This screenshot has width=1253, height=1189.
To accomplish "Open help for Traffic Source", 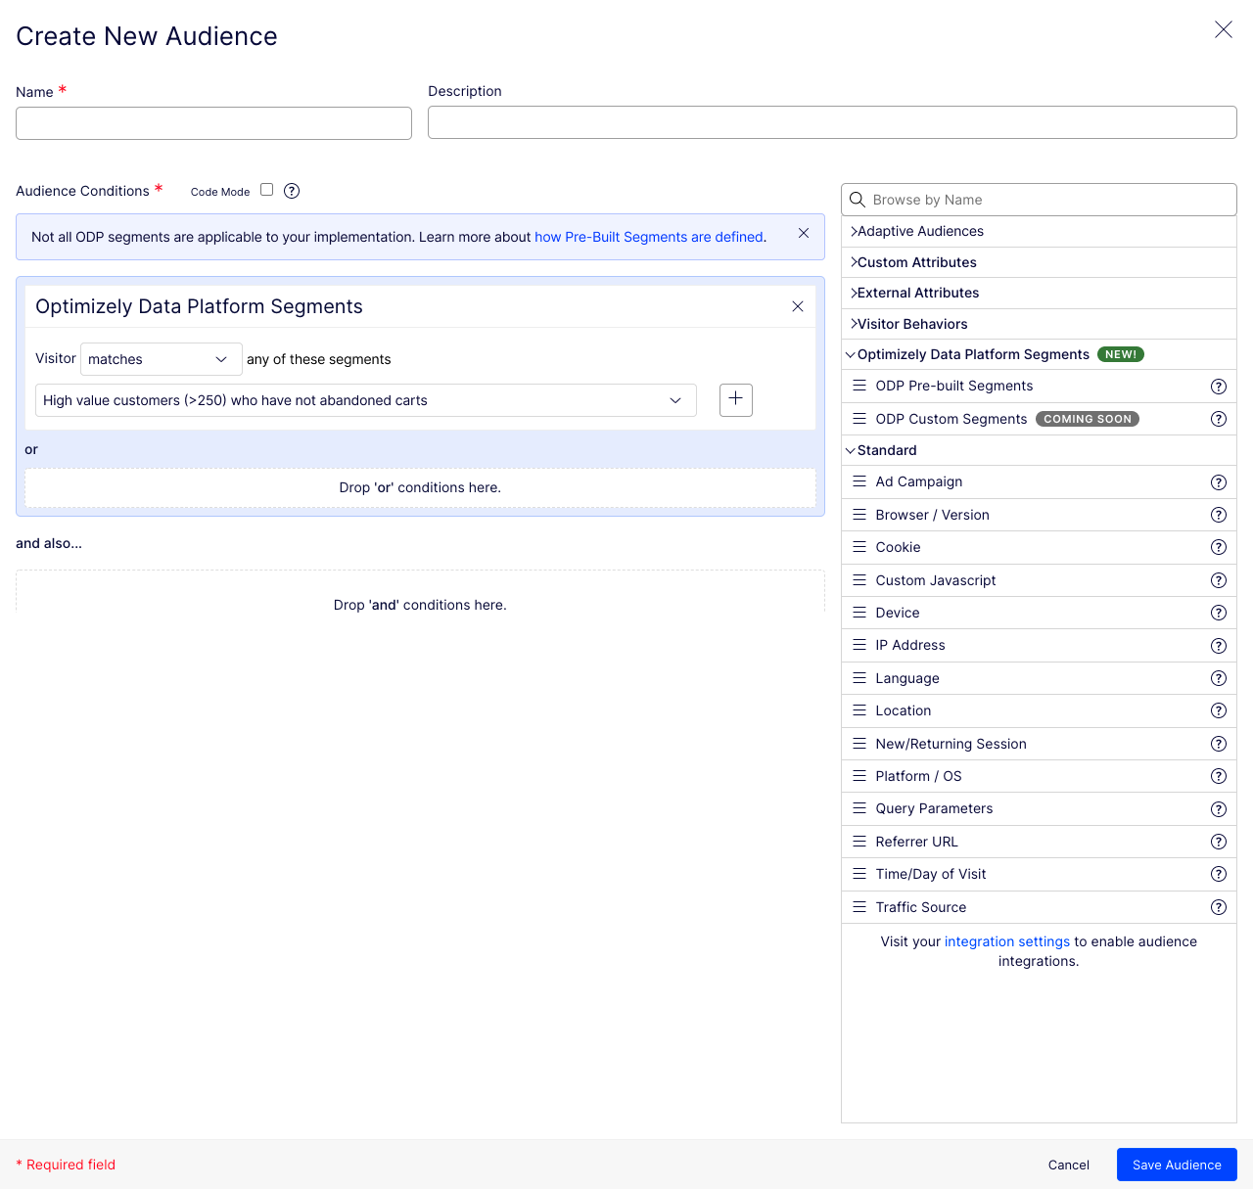I will [x=1219, y=907].
